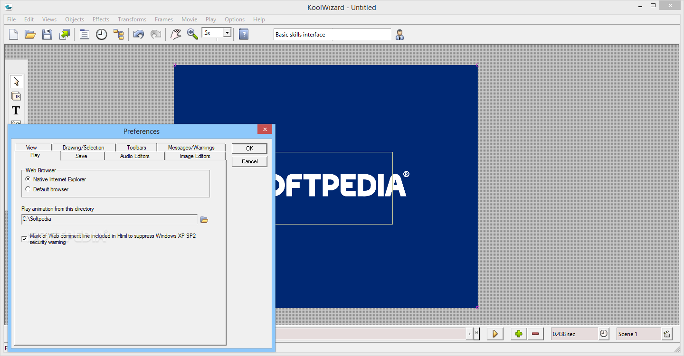Undo the last action

coord(139,34)
